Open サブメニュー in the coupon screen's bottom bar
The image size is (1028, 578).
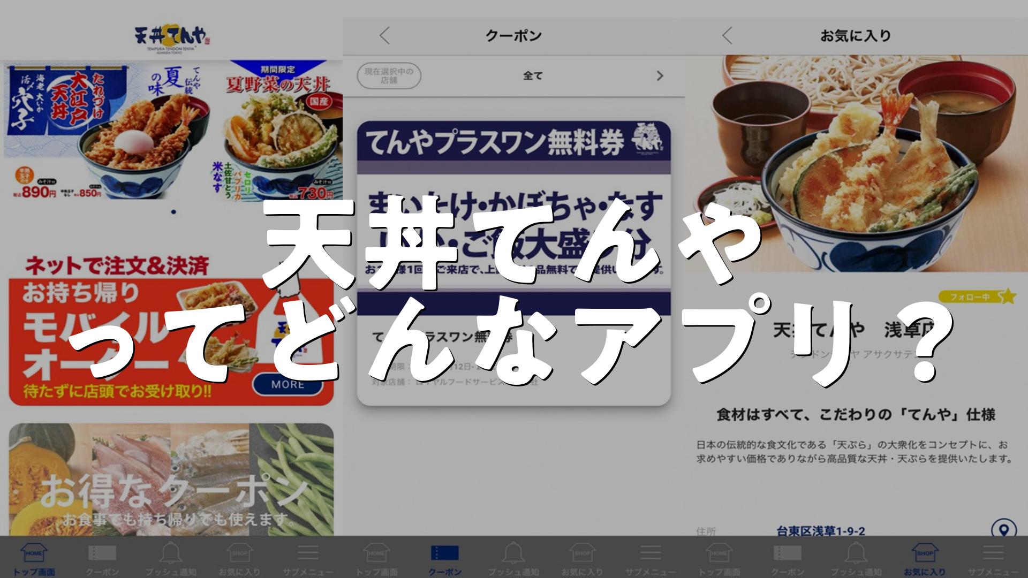coord(651,558)
